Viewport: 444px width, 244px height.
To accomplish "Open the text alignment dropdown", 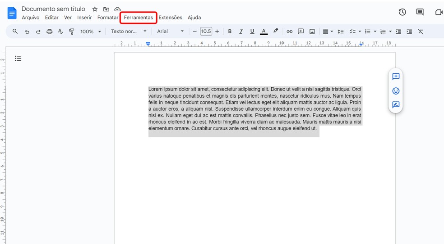I will tap(328, 32).
